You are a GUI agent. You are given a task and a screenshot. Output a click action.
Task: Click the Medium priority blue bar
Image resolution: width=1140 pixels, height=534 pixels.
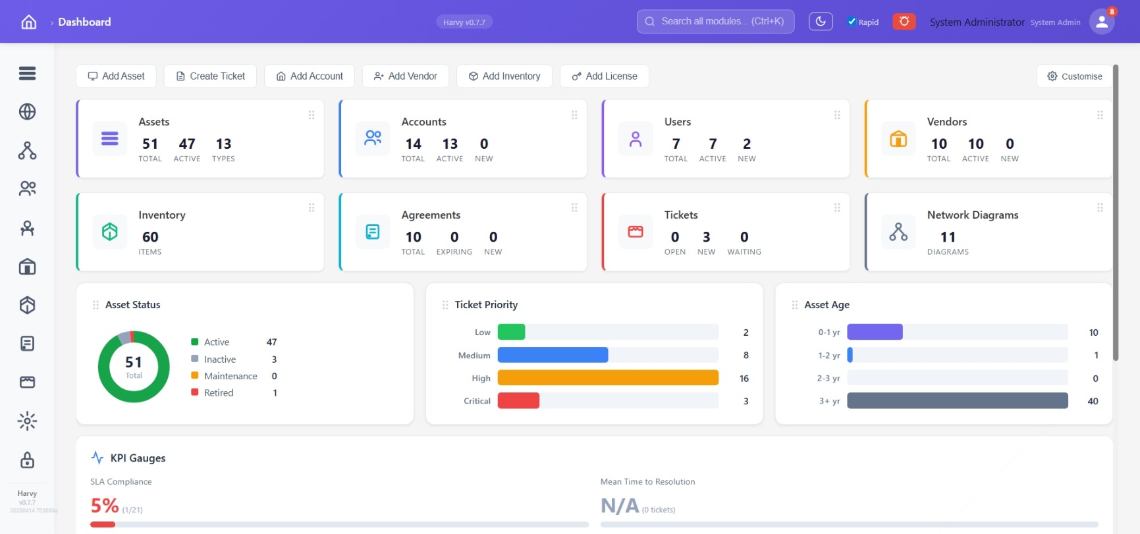pyautogui.click(x=553, y=356)
